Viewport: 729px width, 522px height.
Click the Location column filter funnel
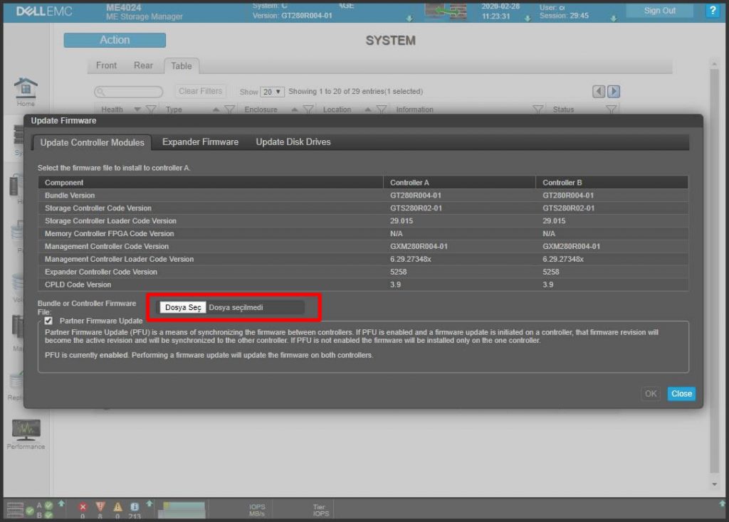382,110
